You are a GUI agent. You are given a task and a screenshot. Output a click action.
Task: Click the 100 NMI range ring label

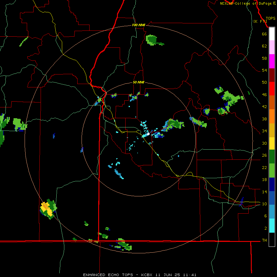(138, 25)
